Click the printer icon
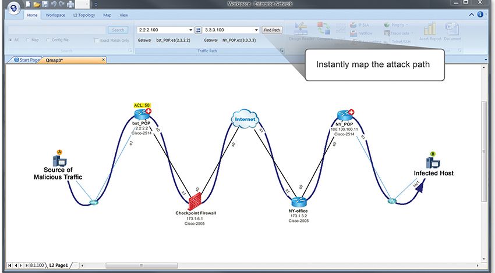Viewport: 495px width, 273px height. click(x=70, y=5)
